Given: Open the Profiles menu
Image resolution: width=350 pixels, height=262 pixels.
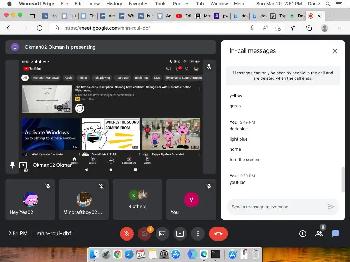Looking at the screenshot, I should click(181, 4).
